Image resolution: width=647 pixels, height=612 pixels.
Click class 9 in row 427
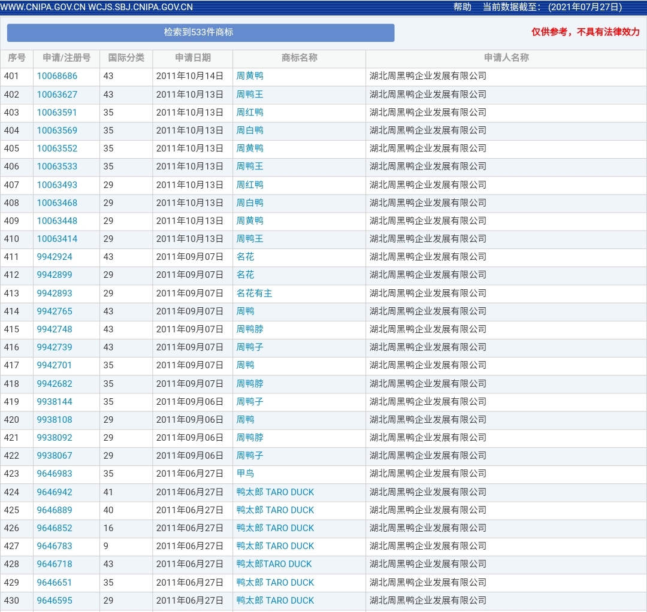pos(106,546)
